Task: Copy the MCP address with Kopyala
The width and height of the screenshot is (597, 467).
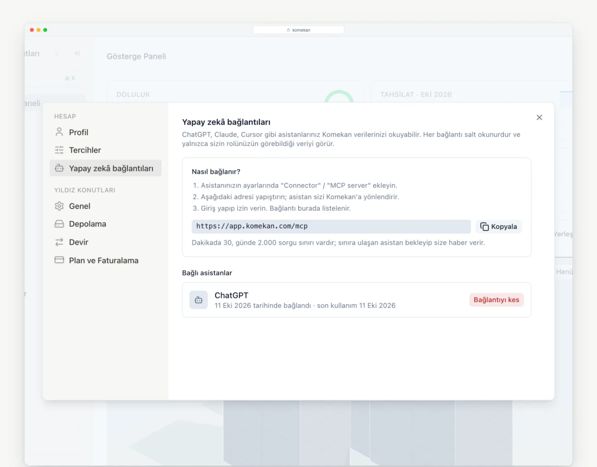Action: (498, 227)
